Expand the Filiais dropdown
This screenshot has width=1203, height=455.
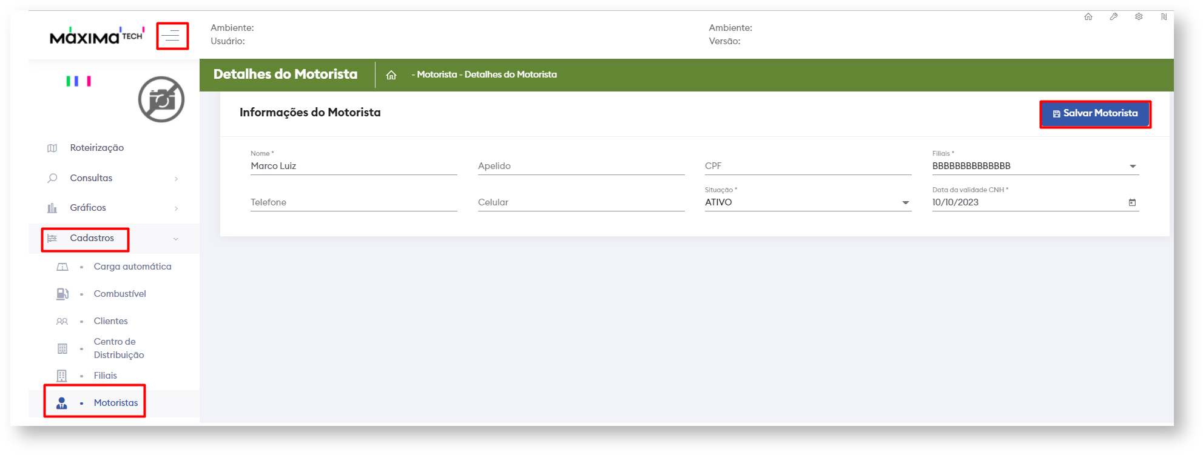(x=1132, y=167)
